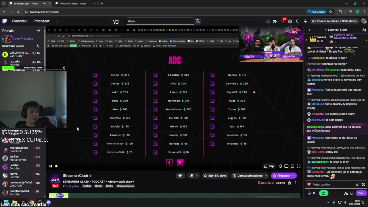Claim the green channel points bonus chest
The height and width of the screenshot is (207, 368).
tap(324, 193)
